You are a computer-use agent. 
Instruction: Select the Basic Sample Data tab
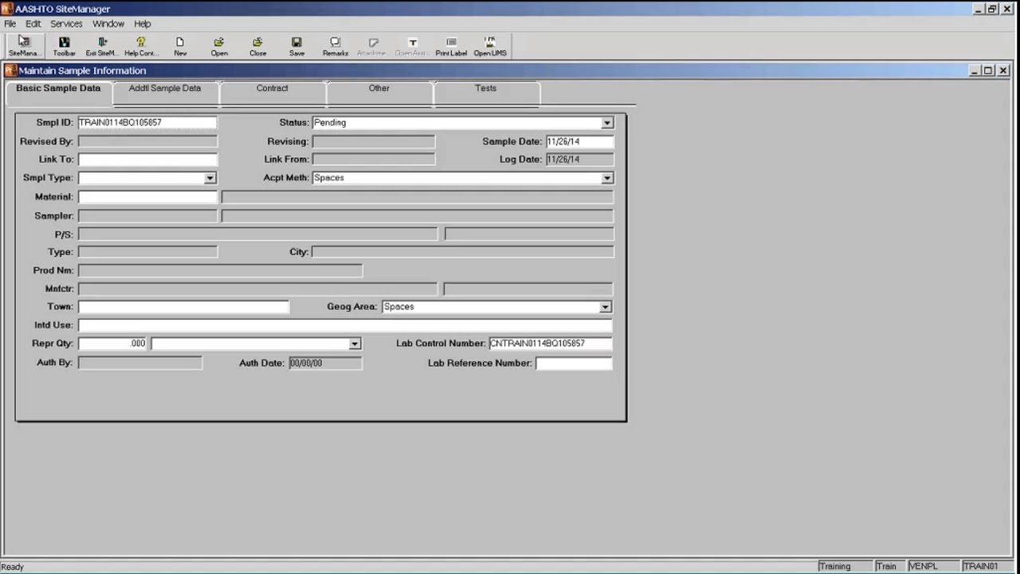58,88
